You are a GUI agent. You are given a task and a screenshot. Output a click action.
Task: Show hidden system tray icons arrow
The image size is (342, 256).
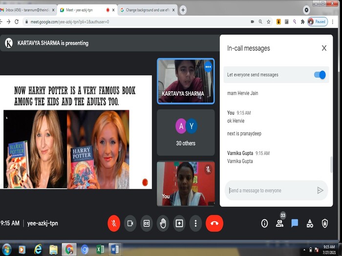click(304, 250)
